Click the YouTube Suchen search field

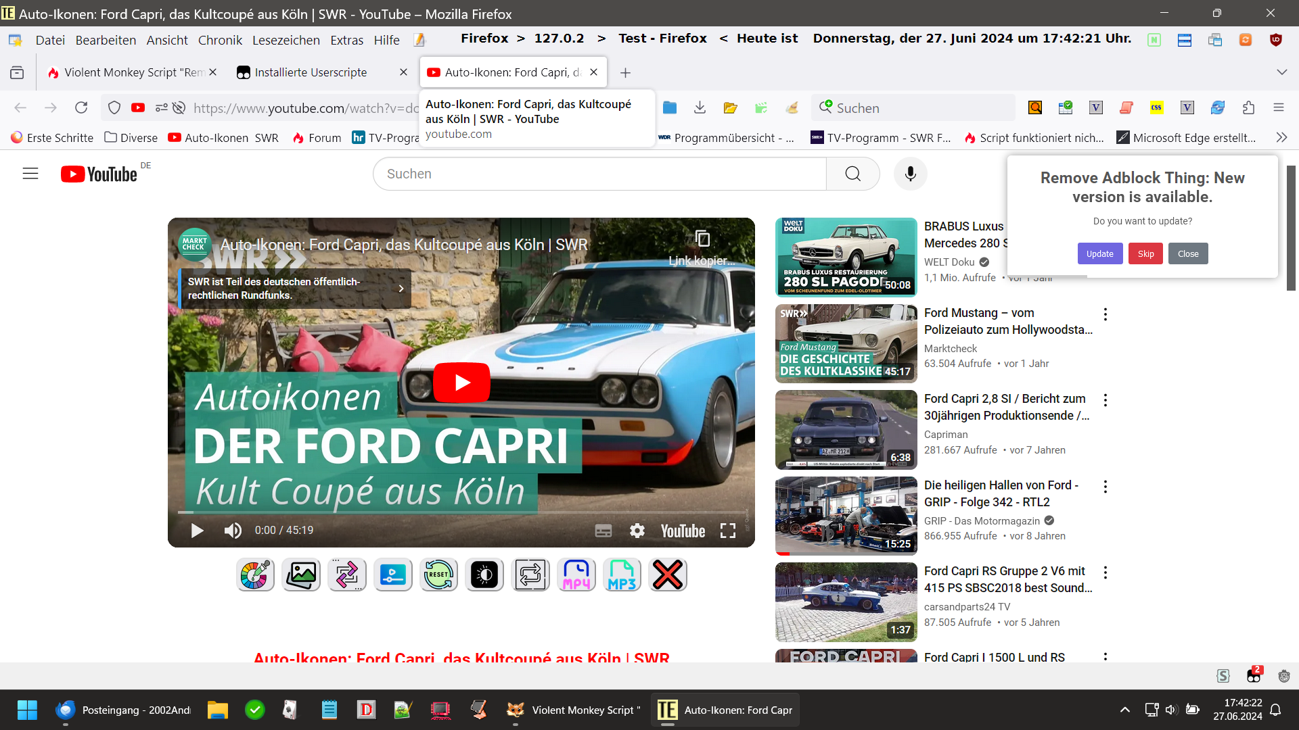point(599,174)
